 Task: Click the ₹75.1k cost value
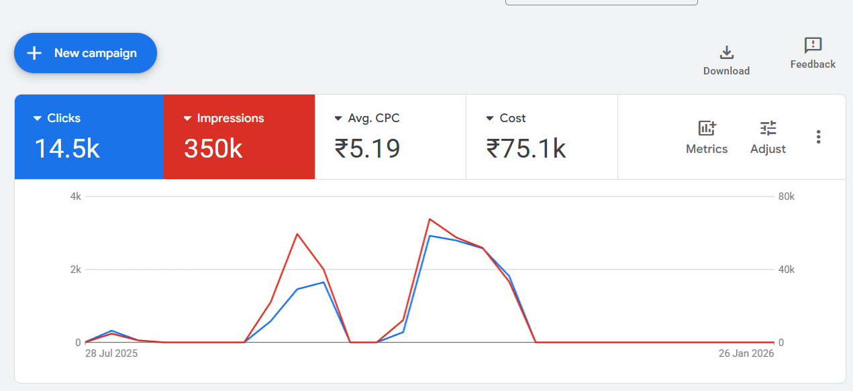(526, 149)
